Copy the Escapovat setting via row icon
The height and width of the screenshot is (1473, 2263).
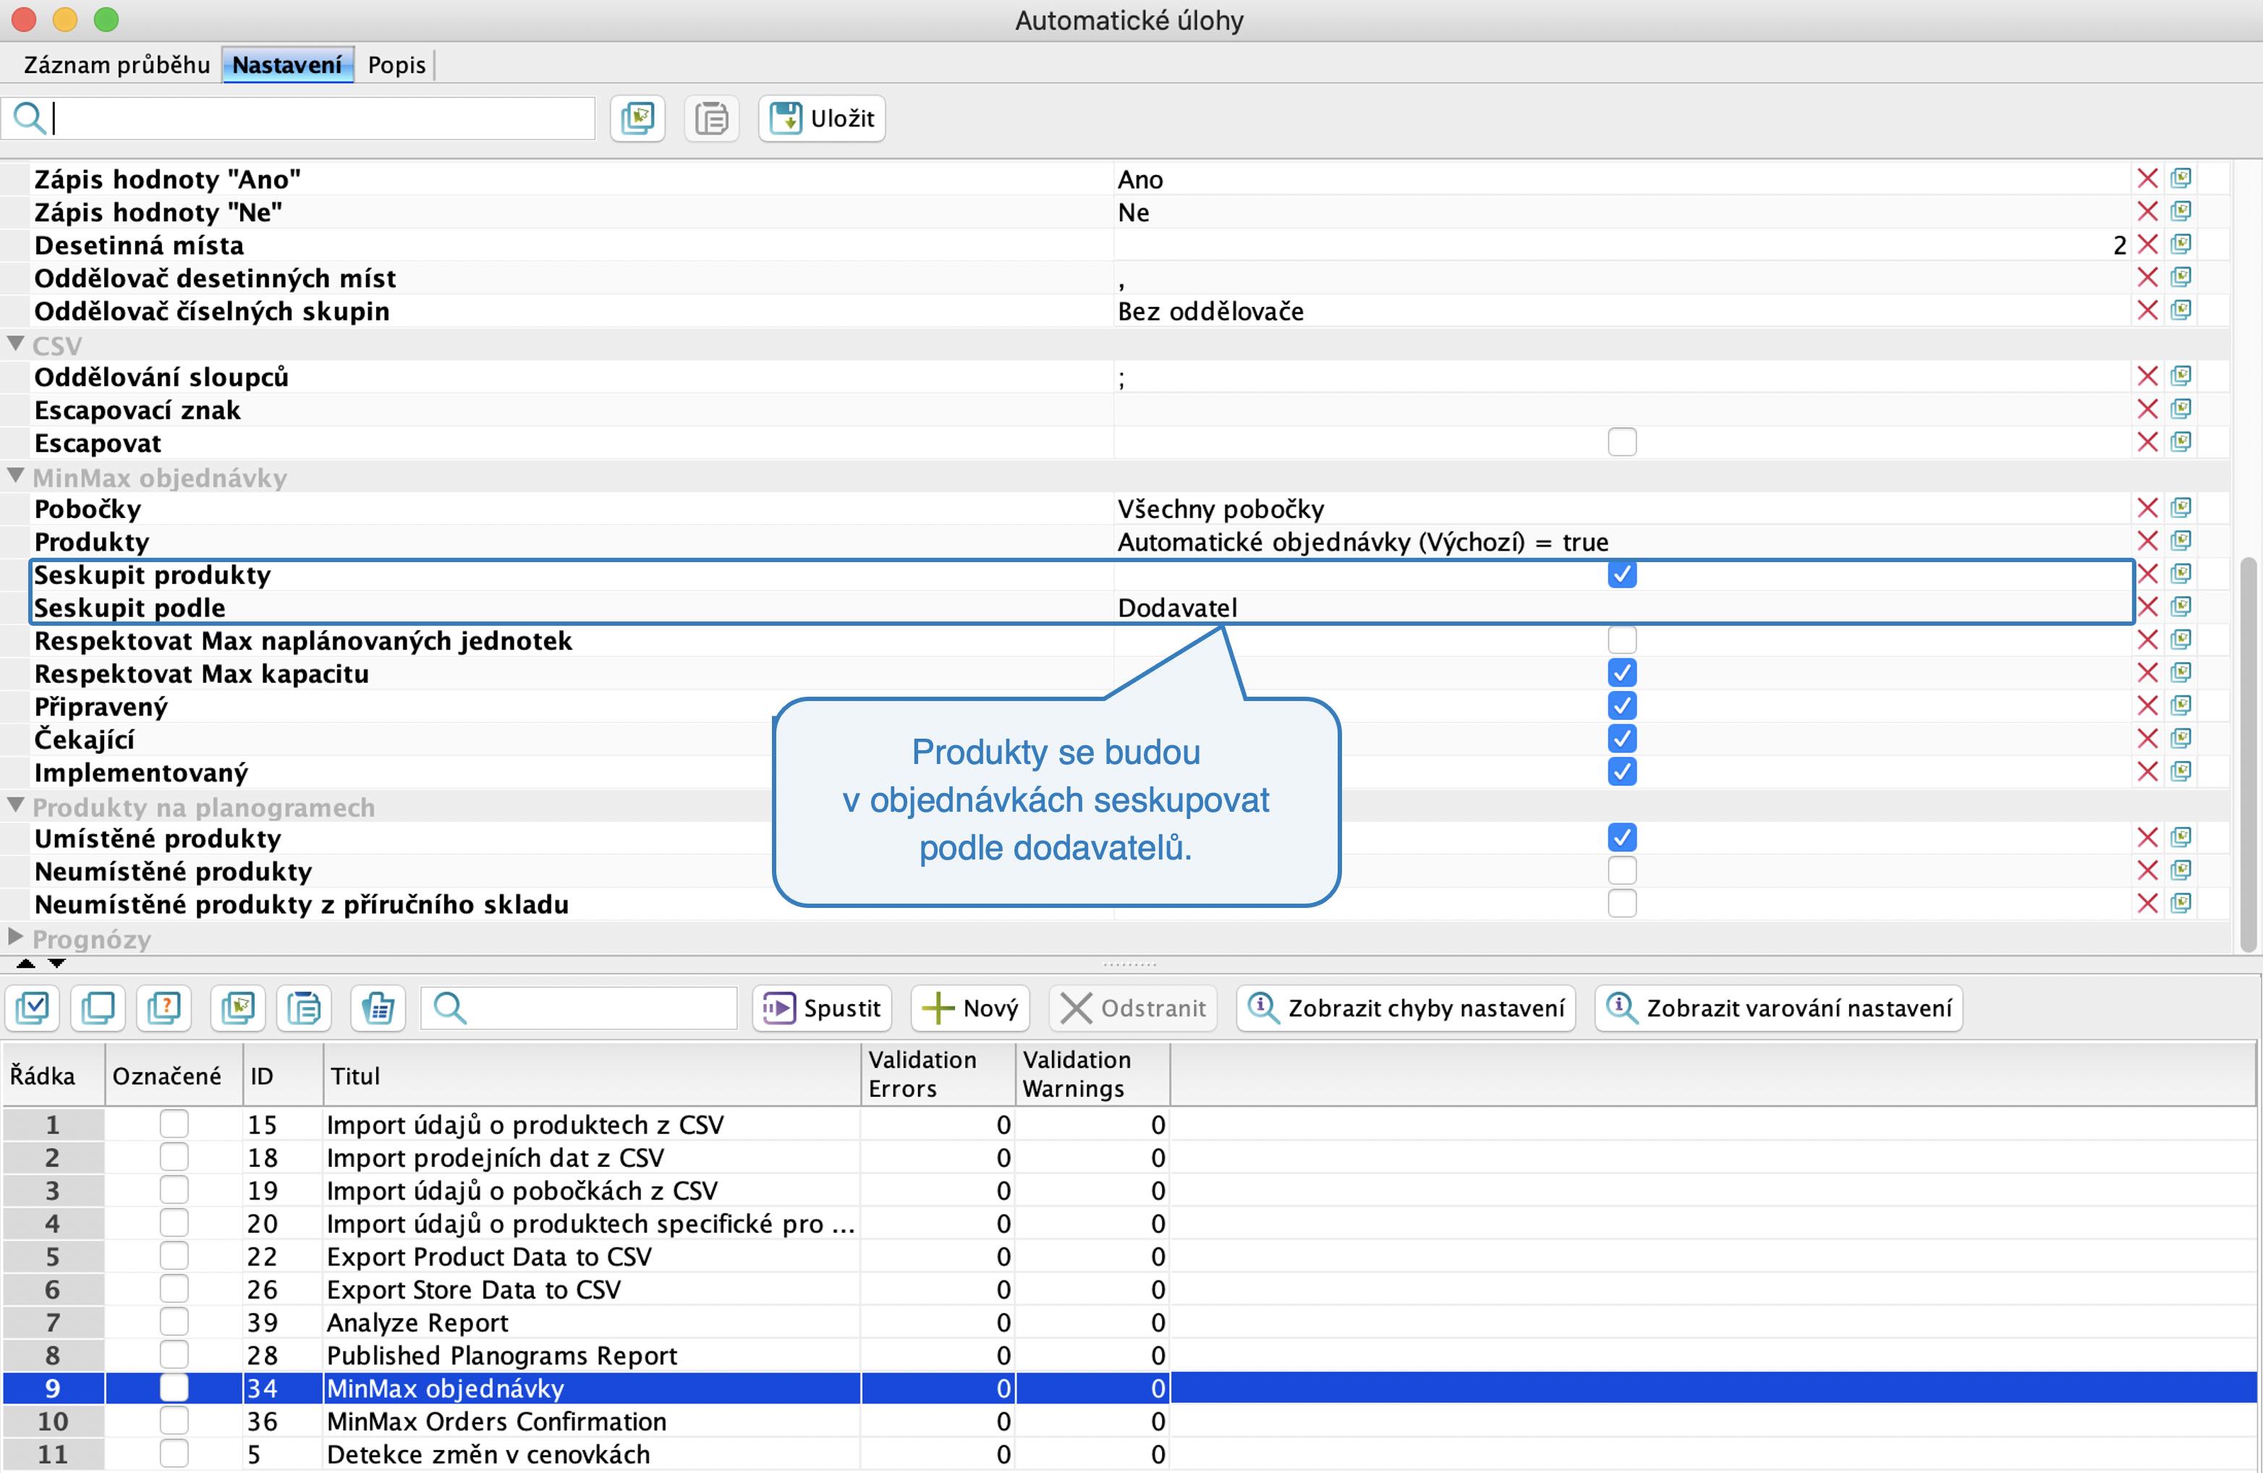click(x=2181, y=442)
